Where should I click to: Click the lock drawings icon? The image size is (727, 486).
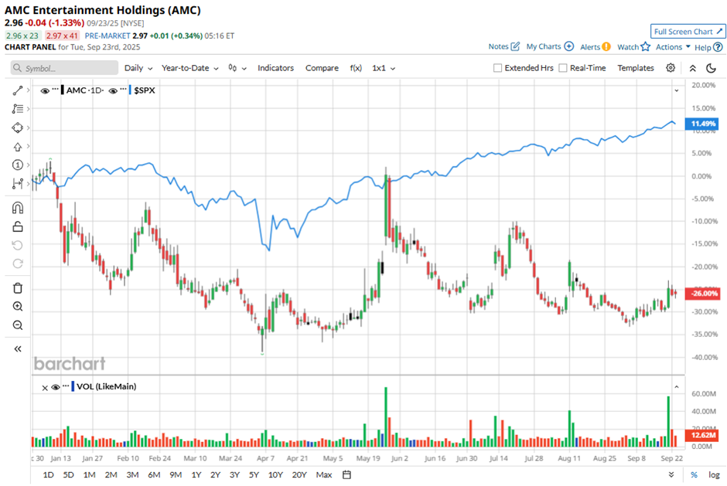pyautogui.click(x=18, y=226)
